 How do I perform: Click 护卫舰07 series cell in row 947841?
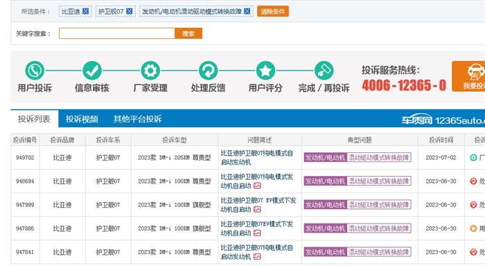[x=108, y=252]
